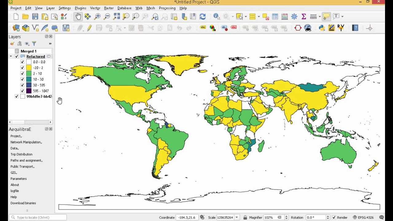The image size is (393, 221).
Task: Click Download binaries in AequilibraE panel
Action: coord(23,203)
